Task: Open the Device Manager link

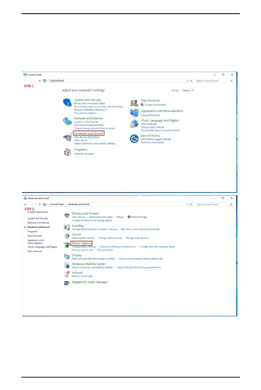Action: point(139,217)
